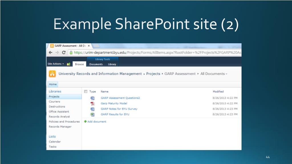
Task: Click modified date of GARP Results for BYU
Action: tap(225, 114)
